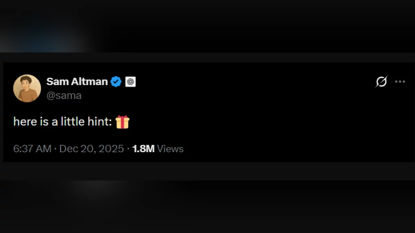
Task: Click the Dec 20, 2025 date
Action: 92,149
